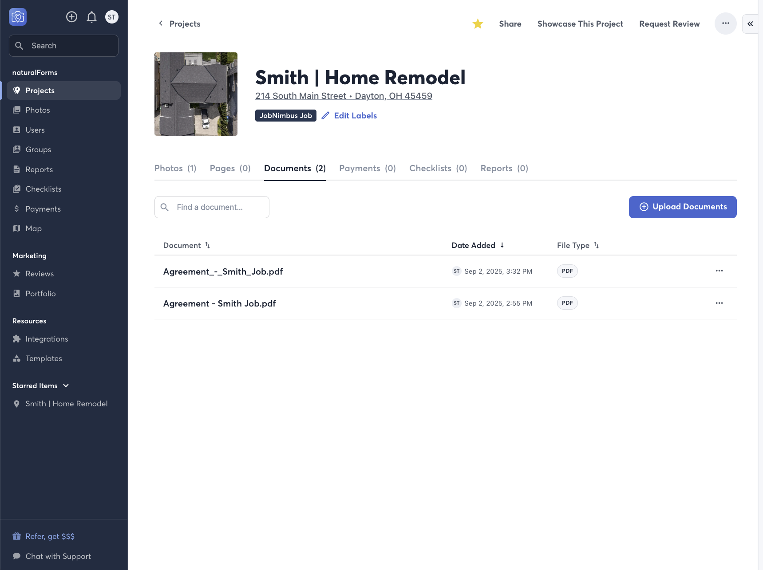Click the project roof thumbnail image
Screen dimensions: 763x570
point(196,94)
